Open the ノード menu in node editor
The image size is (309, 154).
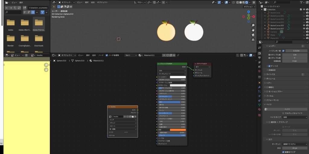coord(101,55)
